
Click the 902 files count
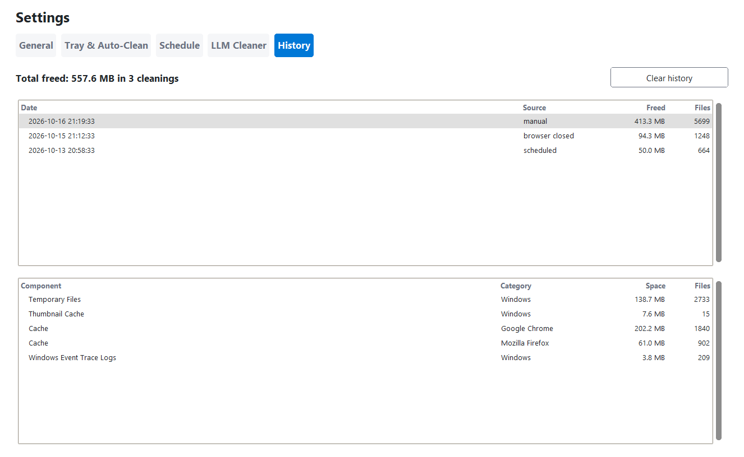[x=704, y=343]
